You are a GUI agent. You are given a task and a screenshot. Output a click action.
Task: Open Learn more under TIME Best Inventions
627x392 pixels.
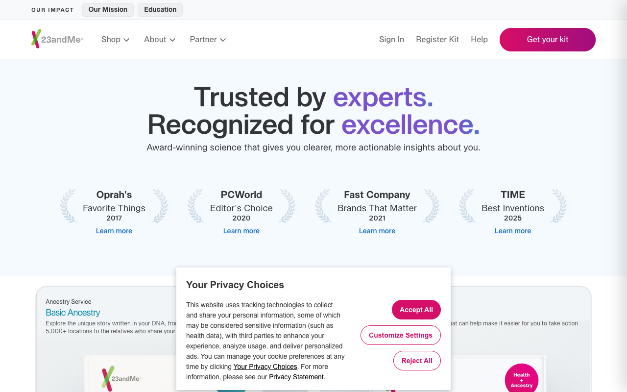[513, 231]
